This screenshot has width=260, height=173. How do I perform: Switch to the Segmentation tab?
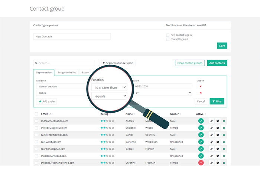click(x=44, y=73)
